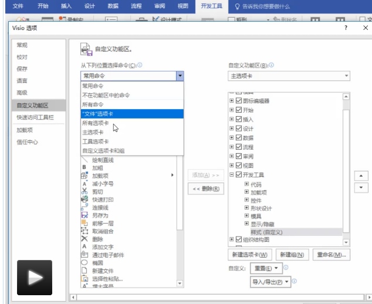The width and height of the screenshot is (372, 304).
Task: Click the video play button overlay
Action: 35,278
